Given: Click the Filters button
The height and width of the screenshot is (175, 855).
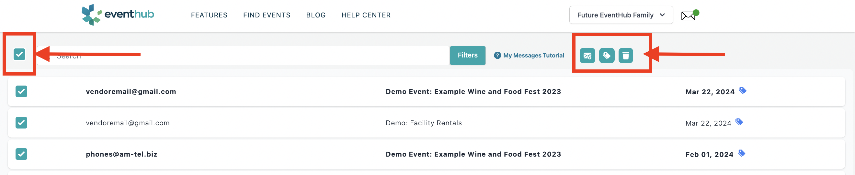Looking at the screenshot, I should tap(467, 55).
